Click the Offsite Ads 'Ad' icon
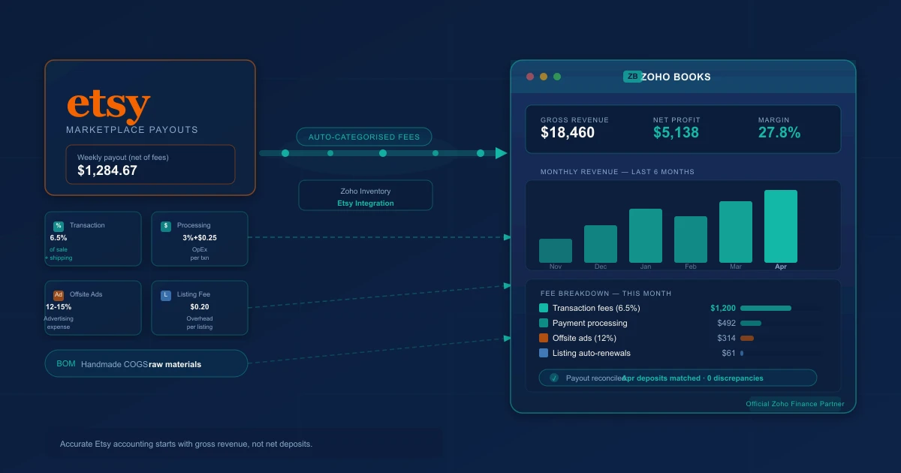The height and width of the screenshot is (473, 901). [x=59, y=295]
